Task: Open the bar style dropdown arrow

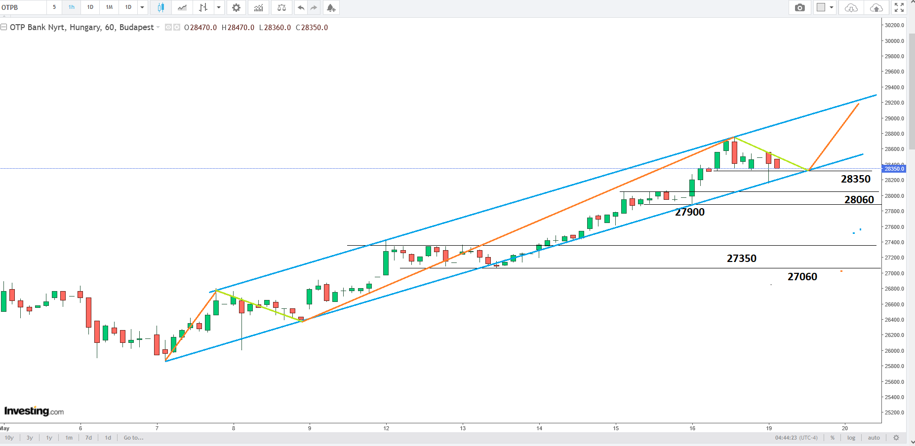Action: (218, 7)
